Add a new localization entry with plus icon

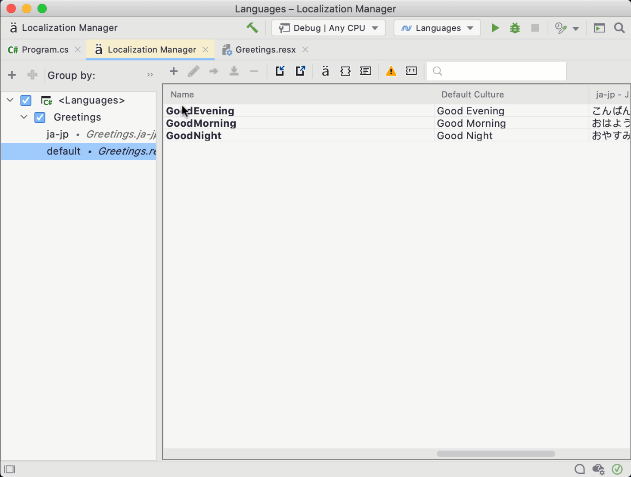[173, 71]
